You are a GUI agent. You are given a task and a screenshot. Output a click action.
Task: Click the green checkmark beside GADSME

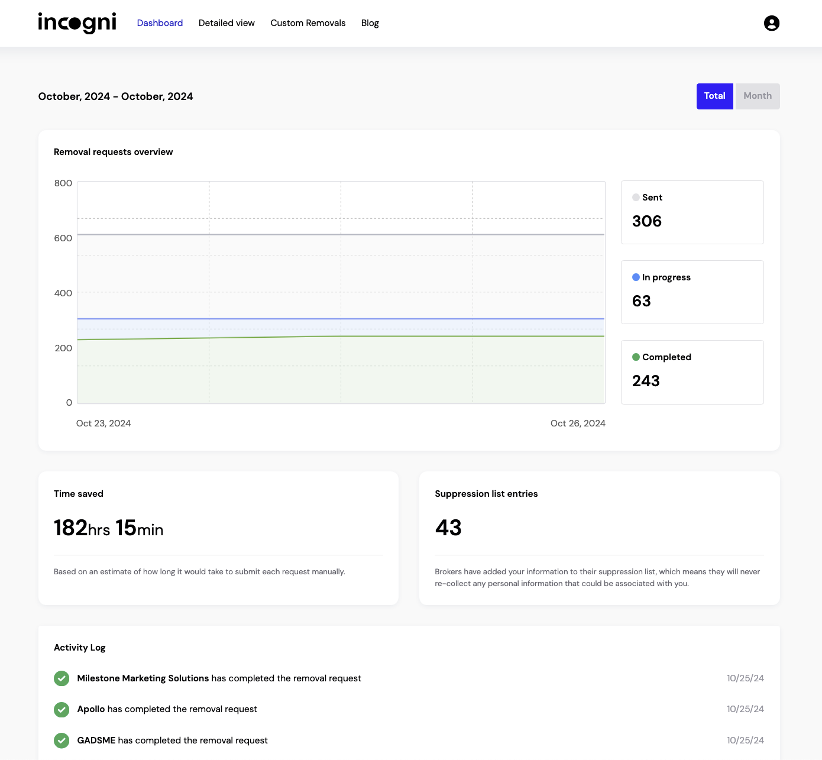[62, 740]
